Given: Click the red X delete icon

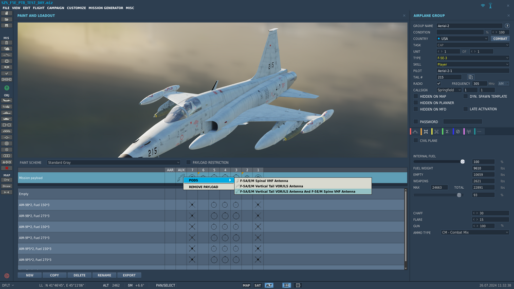Looking at the screenshot, I should point(6,168).
